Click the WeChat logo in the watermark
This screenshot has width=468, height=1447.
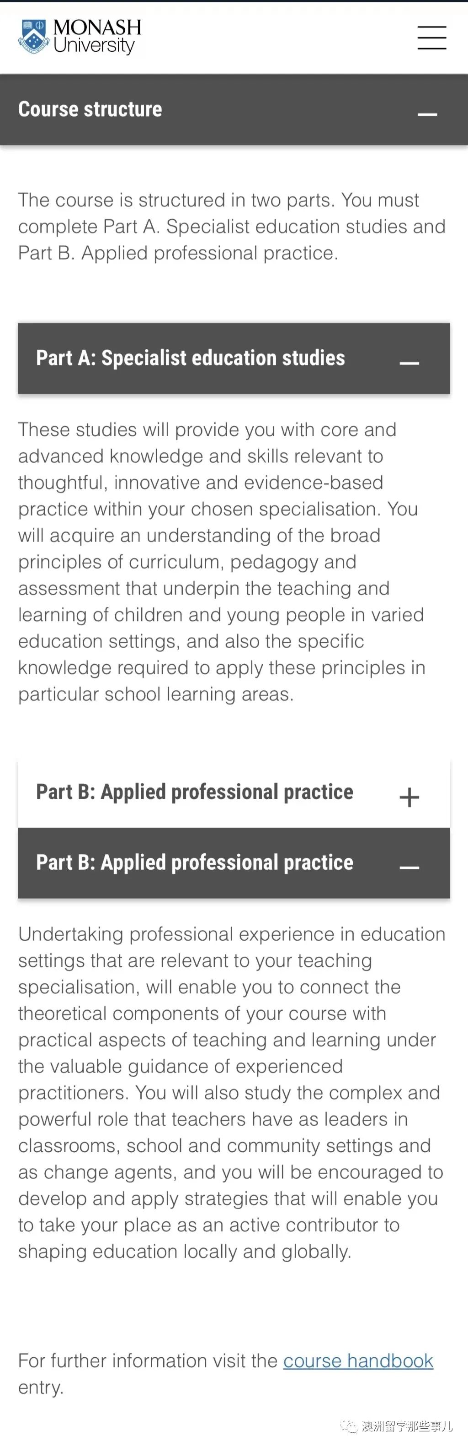click(348, 1425)
